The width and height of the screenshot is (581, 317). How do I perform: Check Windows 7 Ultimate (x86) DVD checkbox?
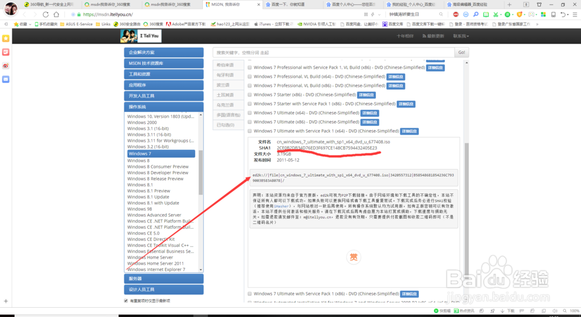tap(250, 122)
